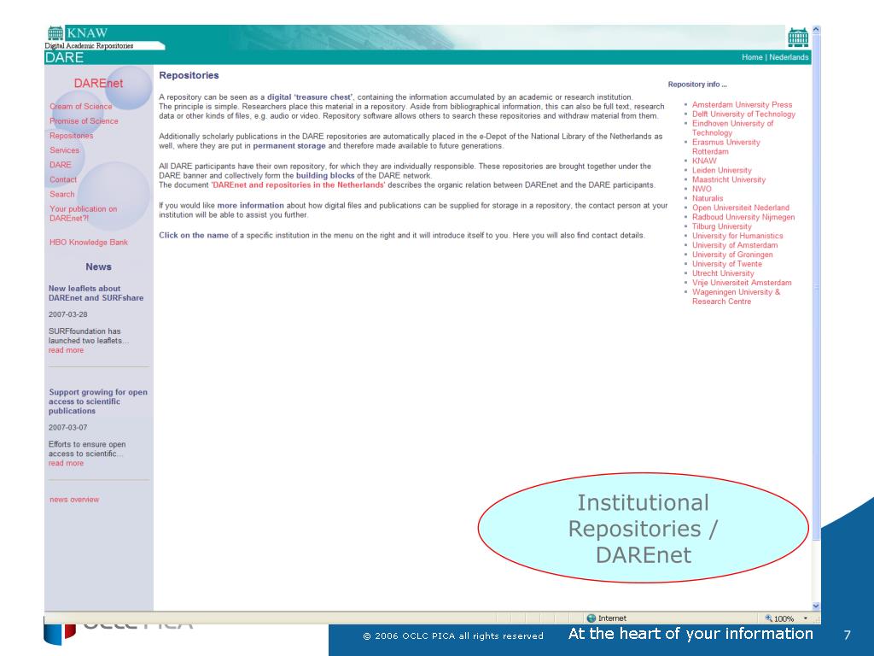The image size is (874, 656).
Task: Open Utrecht University repository info
Action: coord(723,273)
